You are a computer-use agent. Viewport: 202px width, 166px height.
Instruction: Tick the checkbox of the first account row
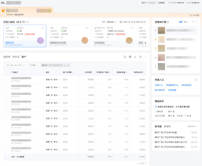click(x=7, y=80)
